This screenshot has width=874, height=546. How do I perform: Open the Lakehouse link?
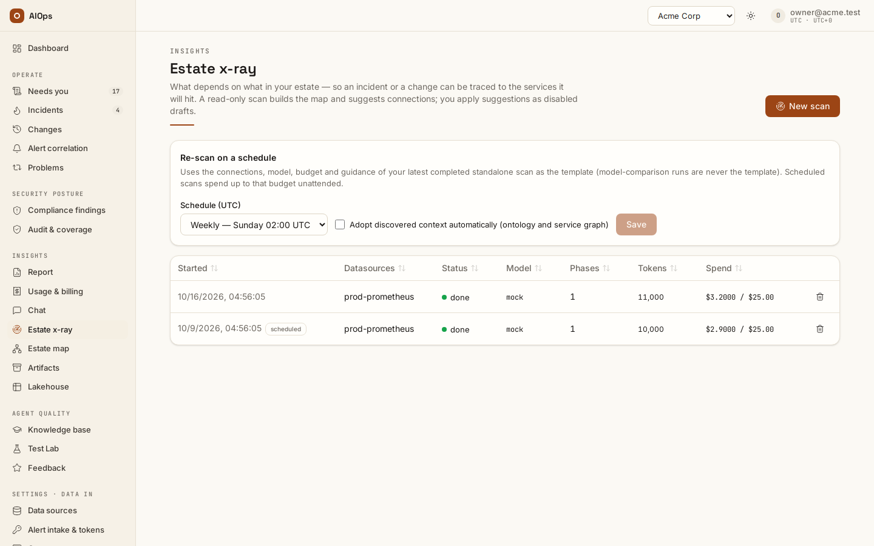coord(67,386)
